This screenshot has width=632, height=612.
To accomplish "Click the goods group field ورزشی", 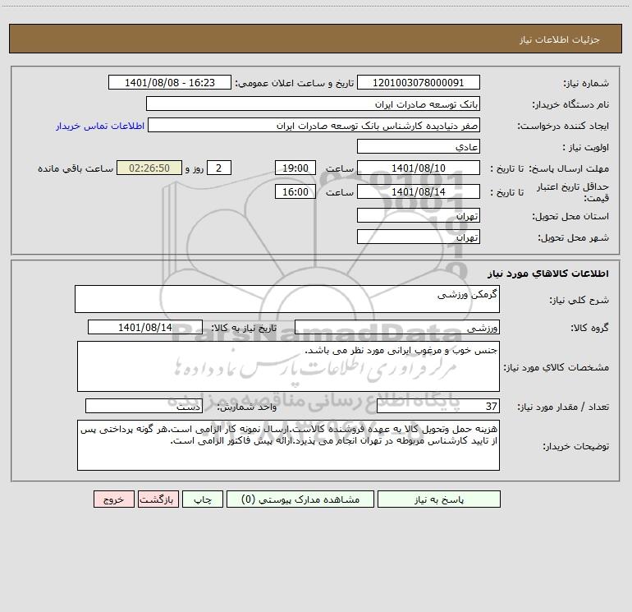I will tap(397, 327).
